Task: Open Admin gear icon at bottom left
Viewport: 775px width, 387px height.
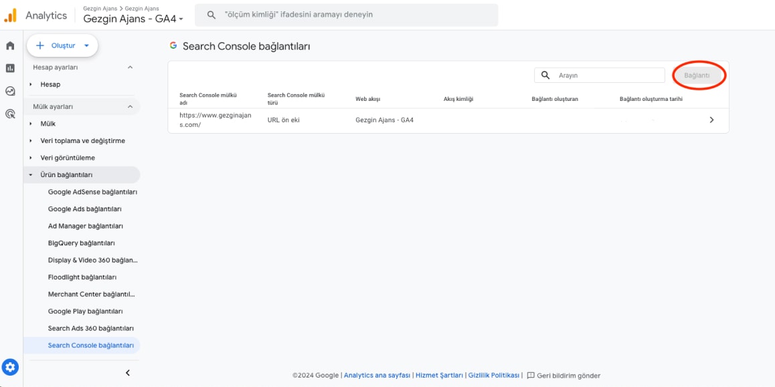Action: (11, 367)
